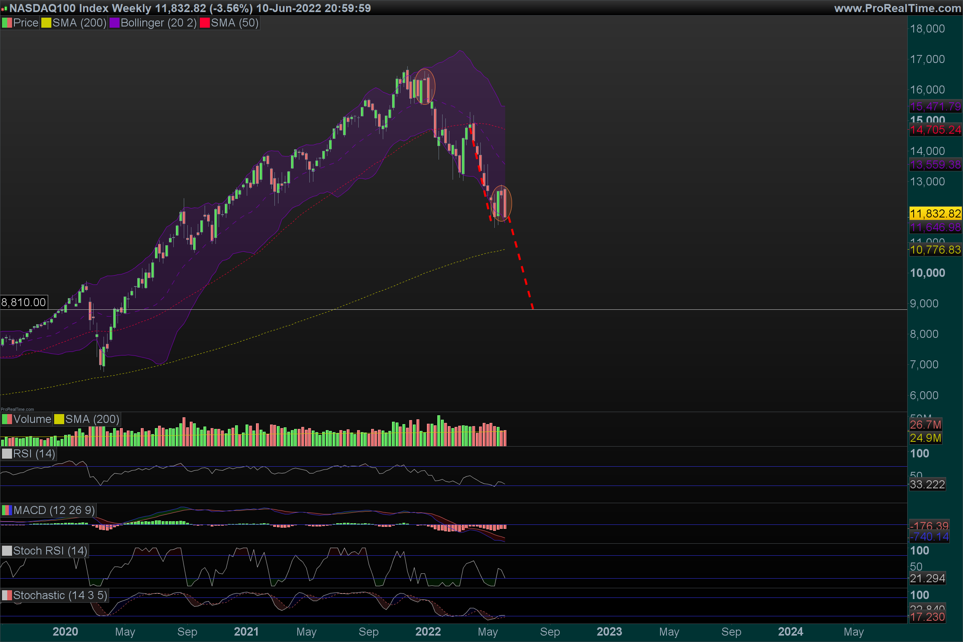Viewport: 963px width, 642px height.
Task: Click the red SMA (50) legend swatch
Action: (205, 23)
